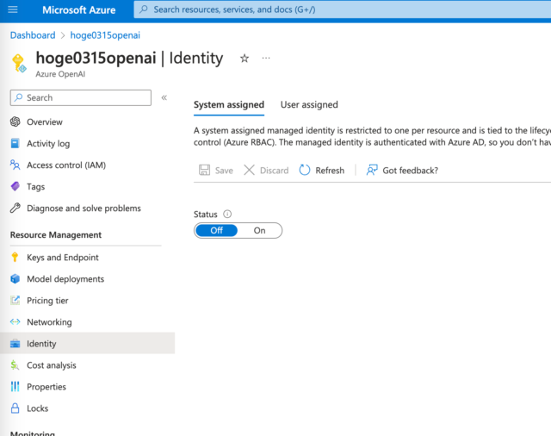Screen dimensions: 551x436
Task: Switch to User assigned tab
Action: pos(309,105)
